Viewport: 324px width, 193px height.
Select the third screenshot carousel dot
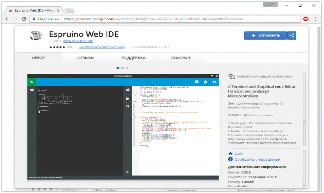(x=127, y=68)
